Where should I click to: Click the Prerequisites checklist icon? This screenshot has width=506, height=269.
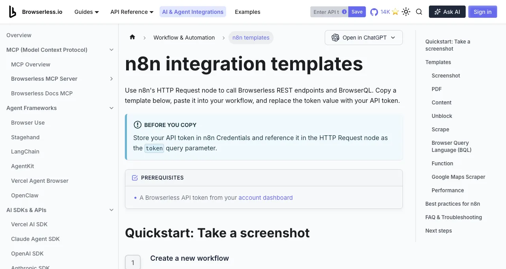tap(135, 178)
